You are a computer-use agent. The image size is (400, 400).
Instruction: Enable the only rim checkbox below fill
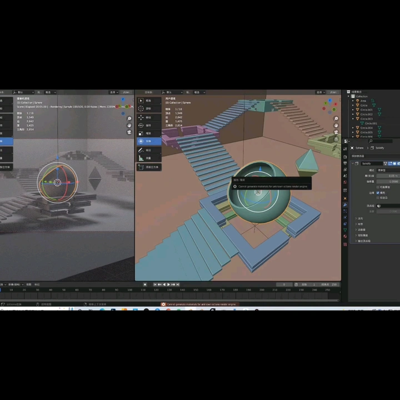pos(379,198)
